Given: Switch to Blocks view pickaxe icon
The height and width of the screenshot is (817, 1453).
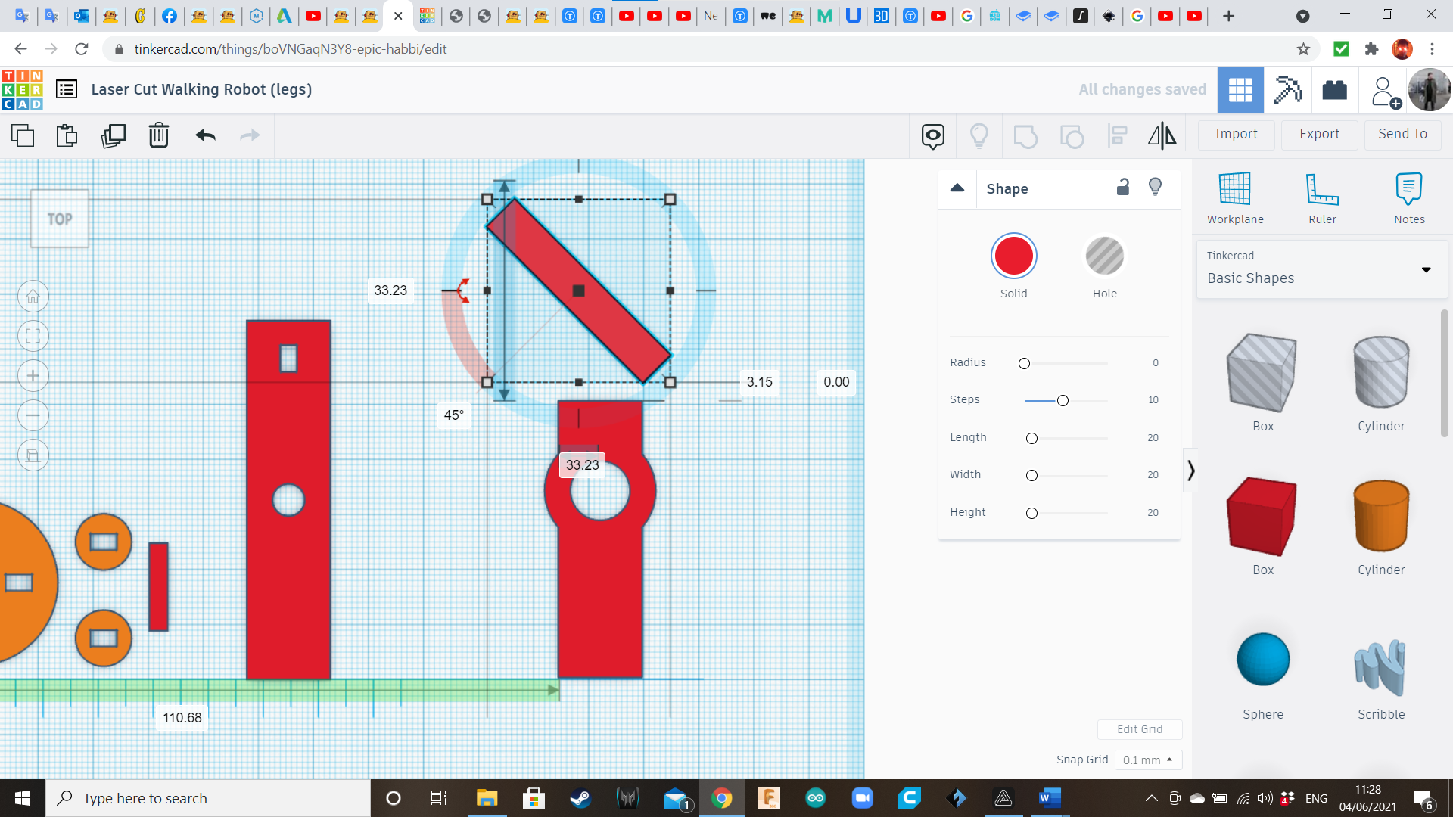Looking at the screenshot, I should [1287, 90].
